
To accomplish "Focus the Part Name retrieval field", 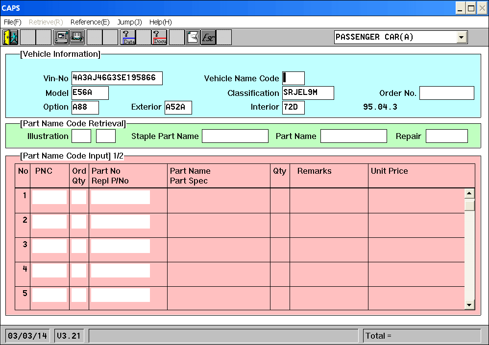I will coord(354,136).
